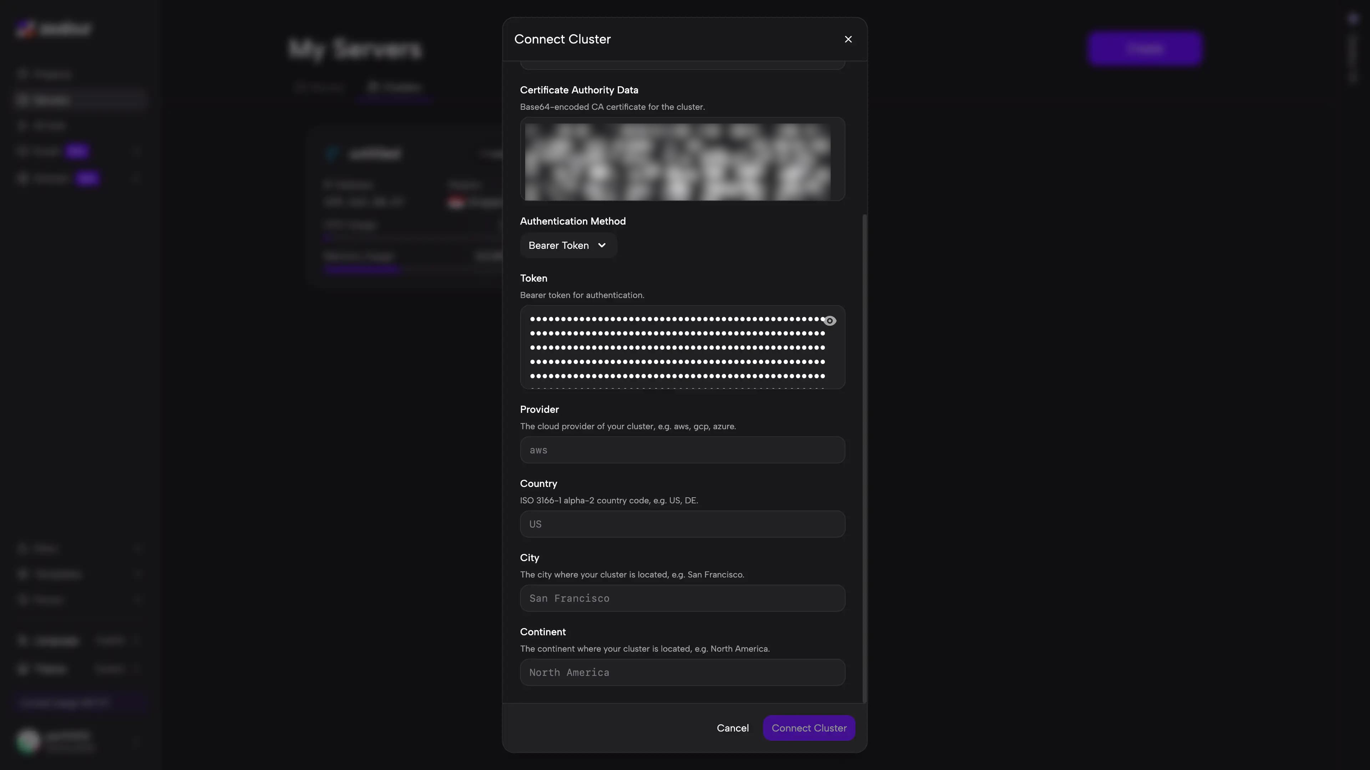Click the highlighted blurred sidebar menu item
Viewport: 1370px width, 770px height.
click(x=80, y=100)
